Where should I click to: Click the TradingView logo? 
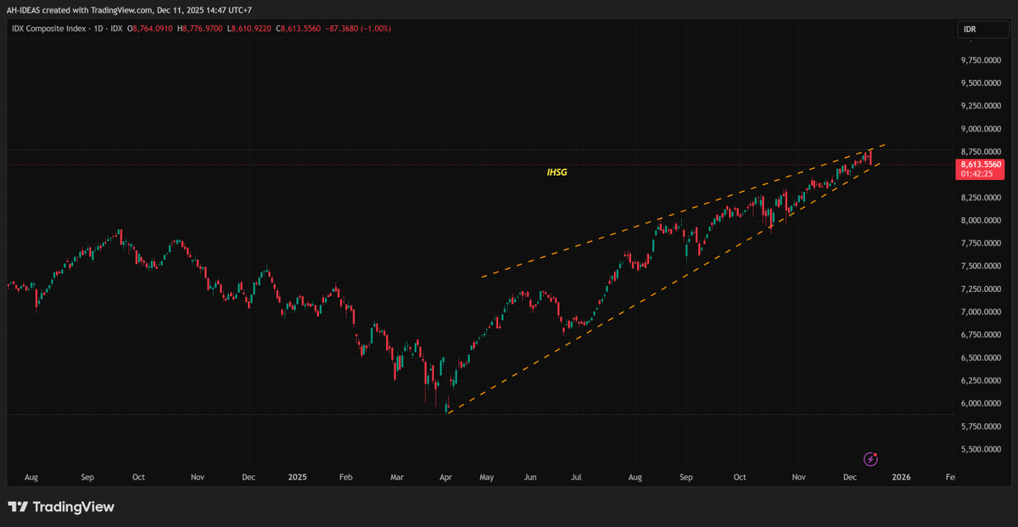tap(61, 507)
